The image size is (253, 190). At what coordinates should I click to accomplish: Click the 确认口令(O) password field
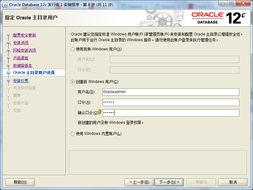171,113
